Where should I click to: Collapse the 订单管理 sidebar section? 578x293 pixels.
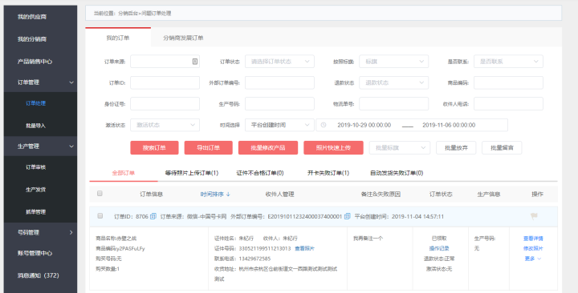pyautogui.click(x=41, y=82)
